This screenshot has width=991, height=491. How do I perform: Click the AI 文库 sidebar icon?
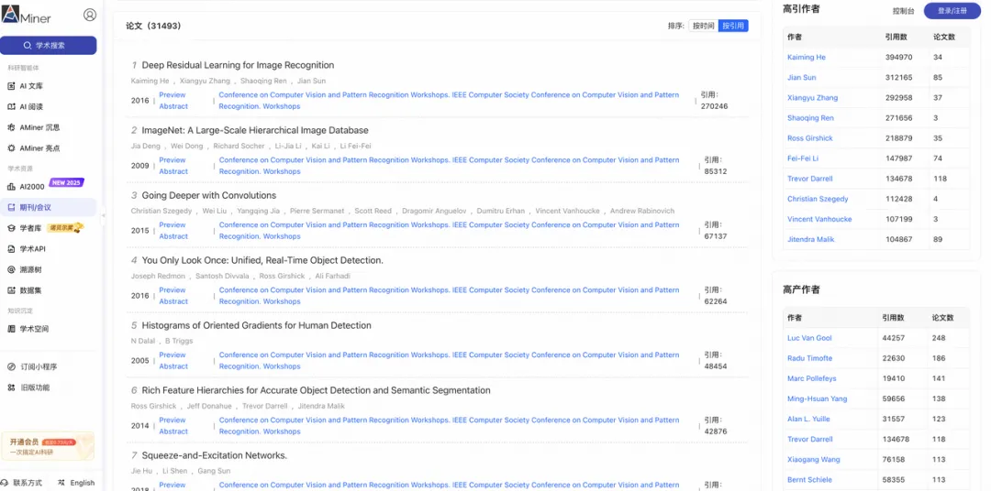[x=12, y=86]
